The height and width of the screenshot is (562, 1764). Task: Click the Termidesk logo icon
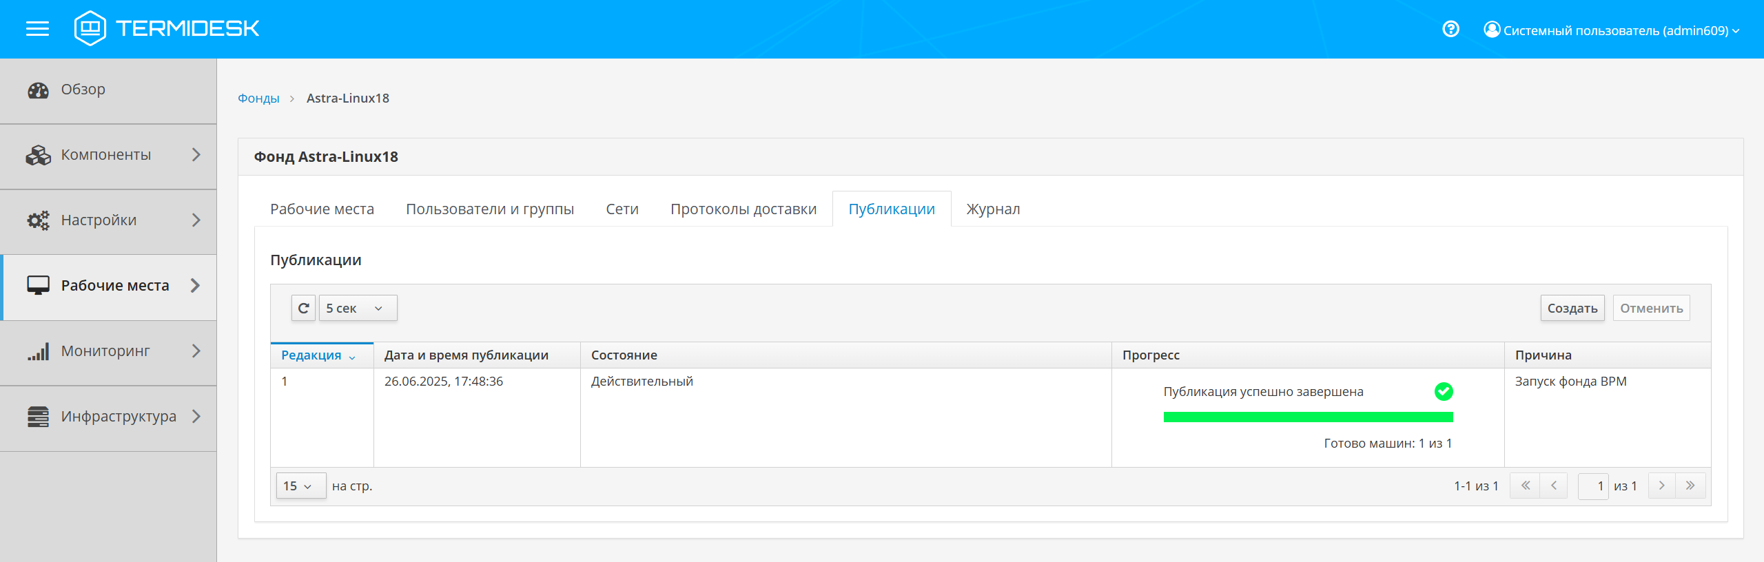pos(90,28)
